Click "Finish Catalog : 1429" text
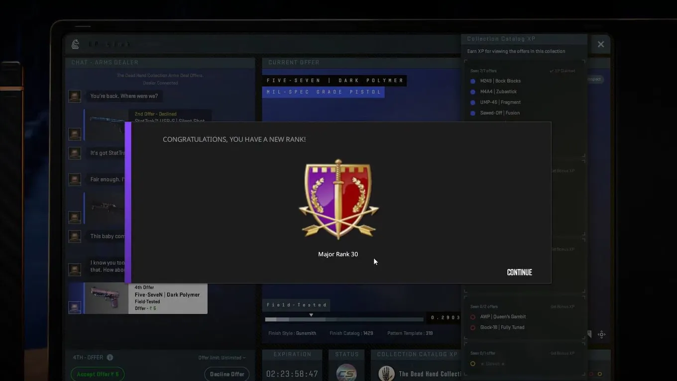The image size is (677, 381). pos(351,333)
